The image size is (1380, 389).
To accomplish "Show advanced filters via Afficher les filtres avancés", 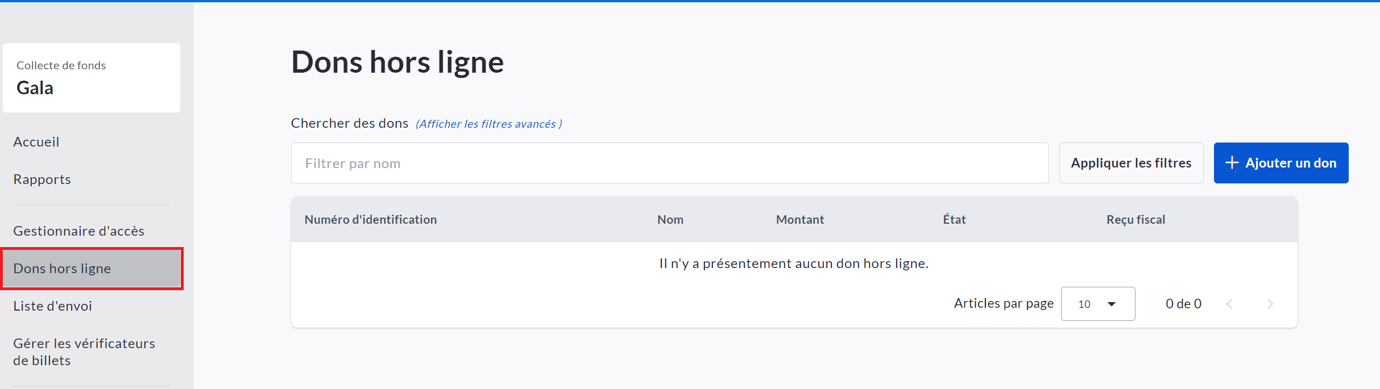I will pyautogui.click(x=488, y=124).
